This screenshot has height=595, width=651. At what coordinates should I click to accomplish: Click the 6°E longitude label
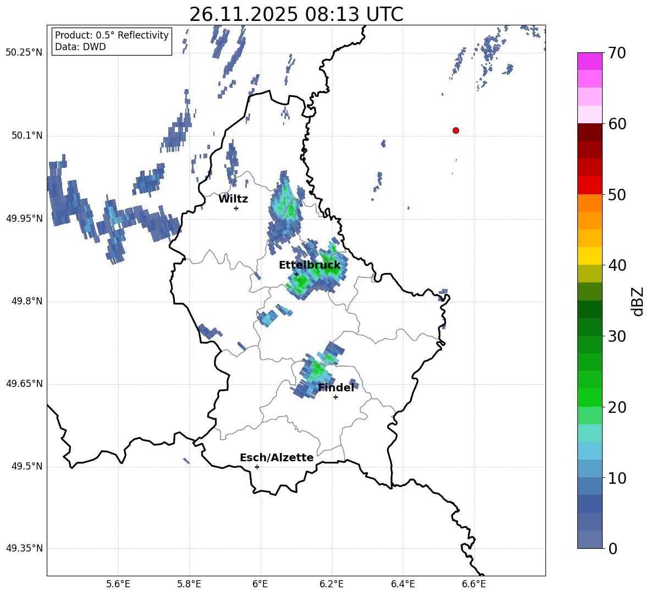(x=260, y=584)
